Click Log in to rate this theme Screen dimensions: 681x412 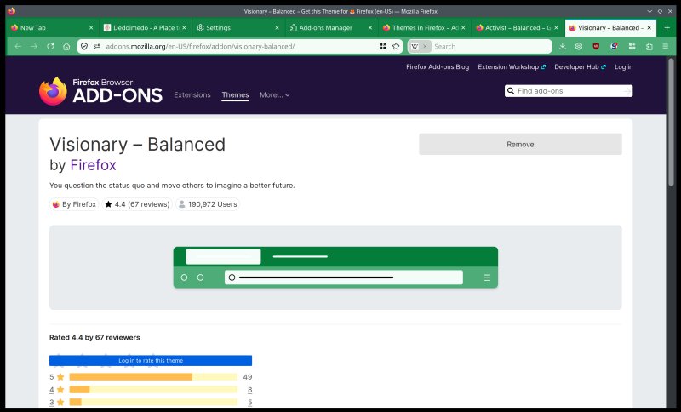[151, 360]
